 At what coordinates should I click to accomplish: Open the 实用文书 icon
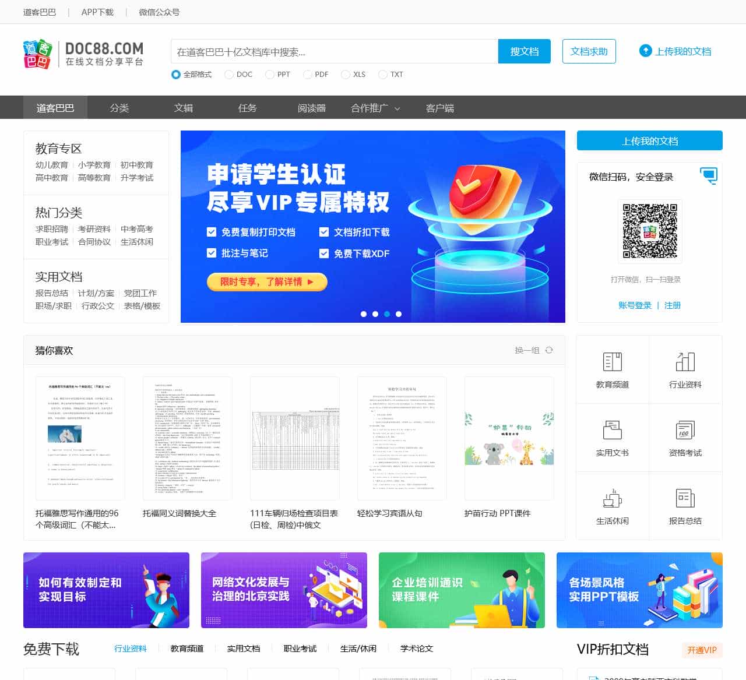(x=612, y=430)
